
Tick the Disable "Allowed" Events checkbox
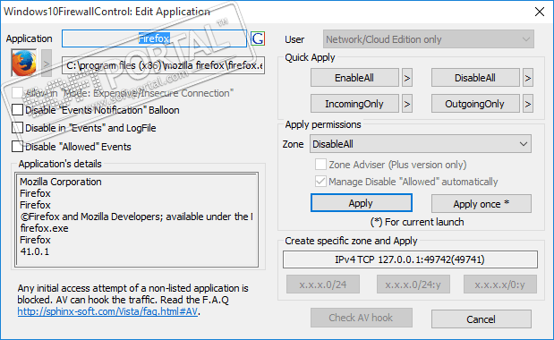click(17, 147)
